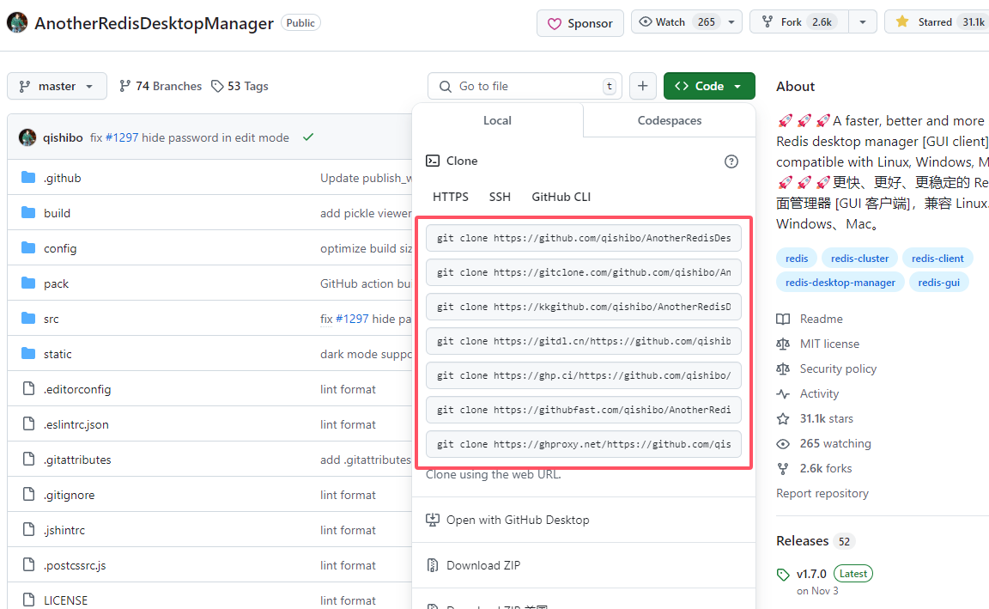
Task: Click Download ZIP
Action: tap(483, 565)
